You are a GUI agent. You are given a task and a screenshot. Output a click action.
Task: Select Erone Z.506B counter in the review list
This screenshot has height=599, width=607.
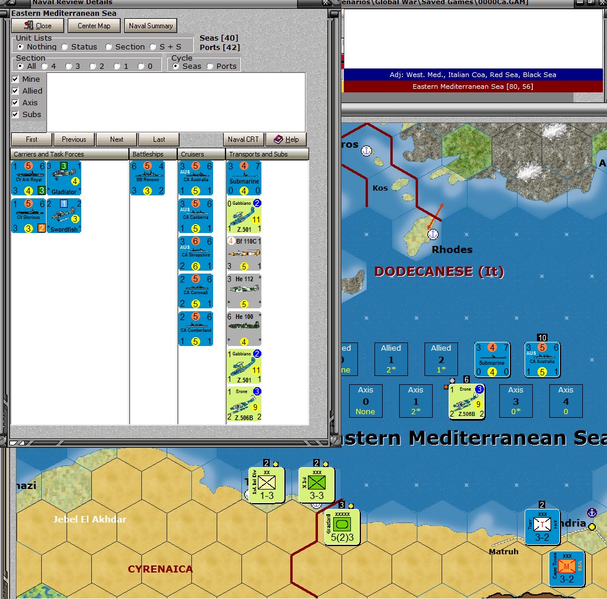click(244, 404)
